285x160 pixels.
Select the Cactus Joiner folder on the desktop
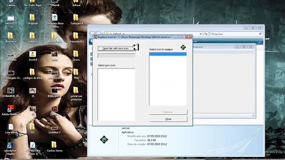pos(54,147)
